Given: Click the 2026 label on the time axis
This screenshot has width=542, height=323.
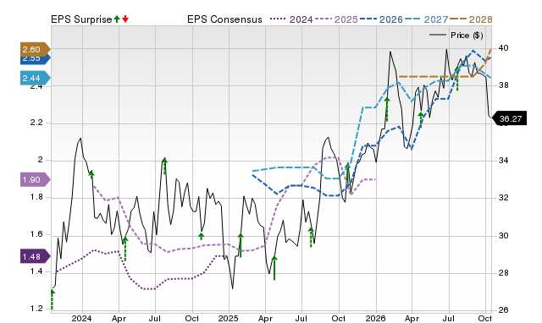Looking at the screenshot, I should click(x=376, y=318).
